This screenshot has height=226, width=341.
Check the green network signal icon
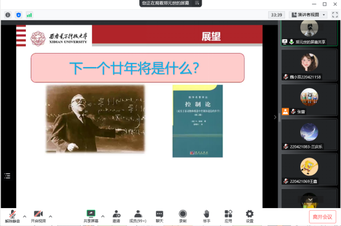[x=29, y=15]
